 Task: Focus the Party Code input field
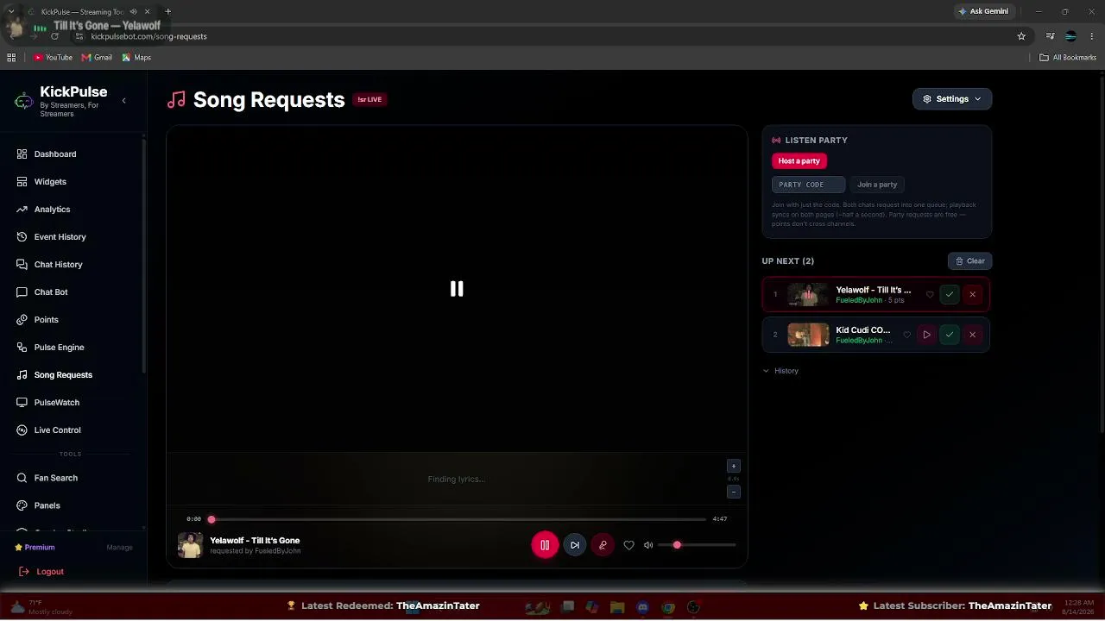point(808,185)
